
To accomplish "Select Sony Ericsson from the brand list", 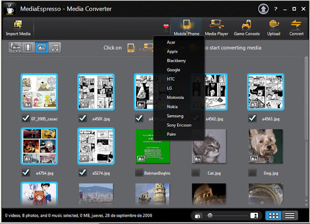I will pos(179,125).
